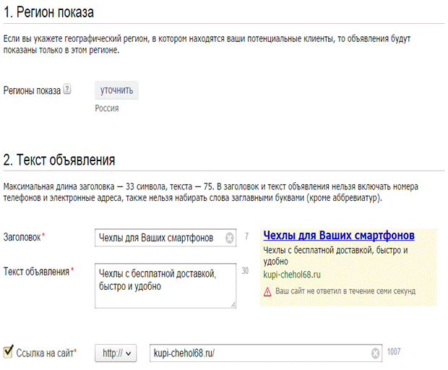Clear the site URL field with its X icon

coord(375,353)
